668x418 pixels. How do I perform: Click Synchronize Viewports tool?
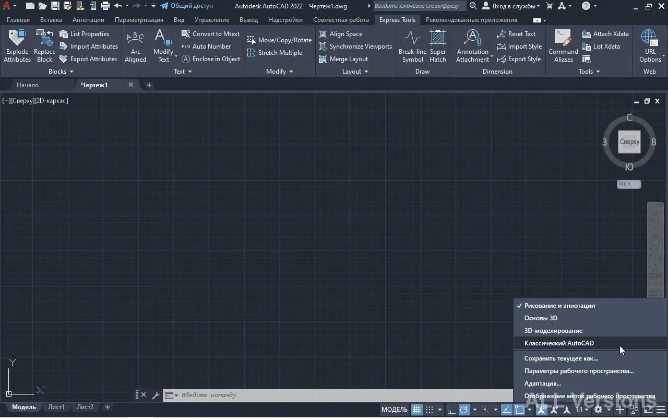(355, 47)
